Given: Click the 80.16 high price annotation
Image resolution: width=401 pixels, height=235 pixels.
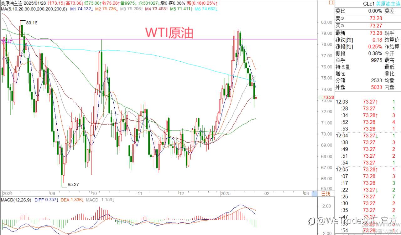Looking at the screenshot, I should (x=32, y=23).
